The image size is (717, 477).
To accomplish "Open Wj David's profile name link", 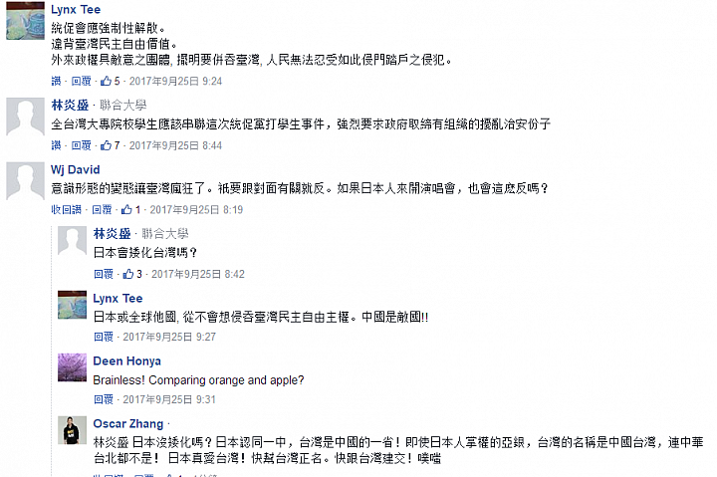I will [x=76, y=169].
